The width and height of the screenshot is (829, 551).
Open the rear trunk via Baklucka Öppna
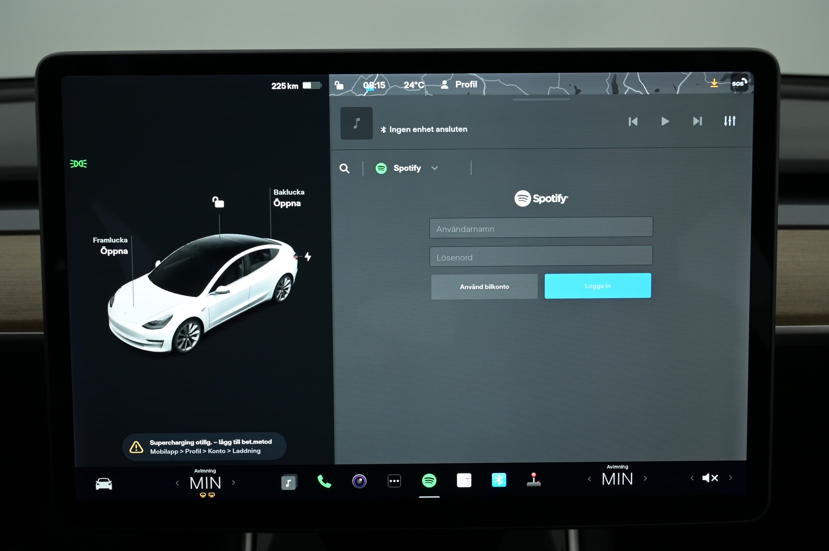tap(289, 198)
